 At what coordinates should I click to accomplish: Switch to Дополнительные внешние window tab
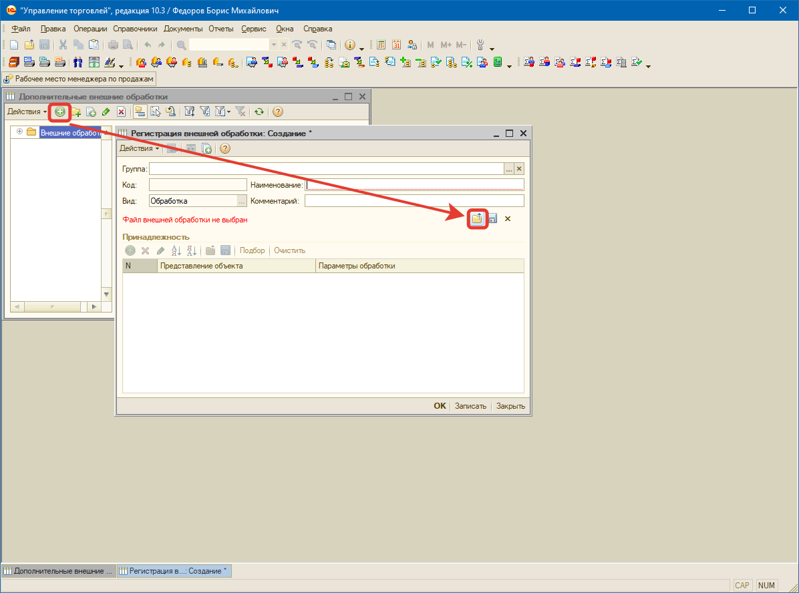pyautogui.click(x=58, y=571)
